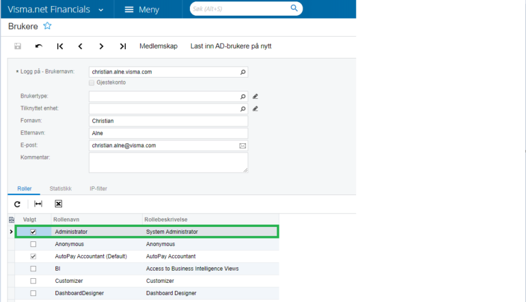Viewport: 526px width, 302px height.
Task: Open lookup for Logg på Brukernavn field
Action: click(x=243, y=72)
